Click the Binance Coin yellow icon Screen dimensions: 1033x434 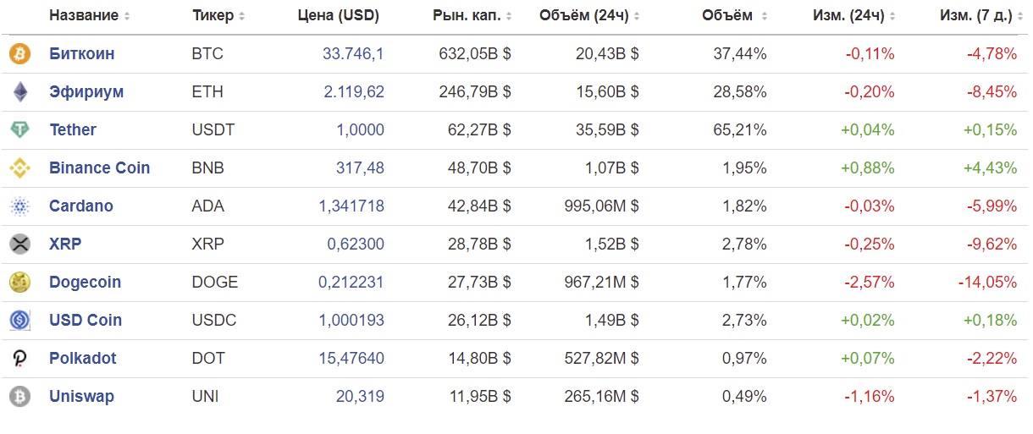click(x=19, y=168)
